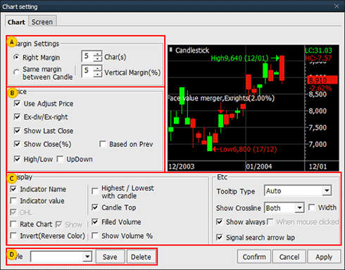Click the candlestick chart preview
Screen dimensions: 345x270
coord(253,108)
